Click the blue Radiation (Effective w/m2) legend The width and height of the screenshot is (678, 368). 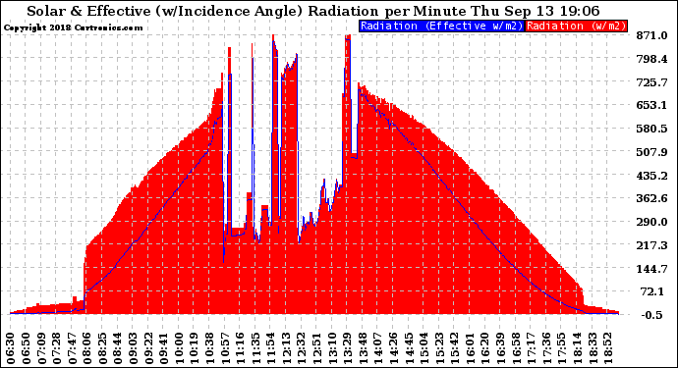(x=441, y=26)
